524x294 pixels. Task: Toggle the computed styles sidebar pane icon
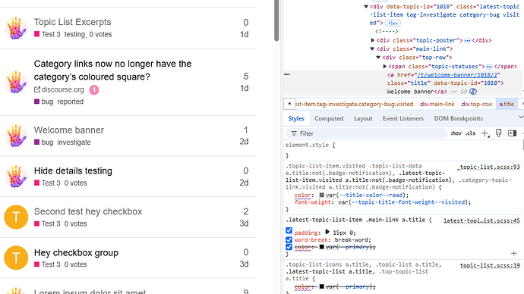pos(512,133)
